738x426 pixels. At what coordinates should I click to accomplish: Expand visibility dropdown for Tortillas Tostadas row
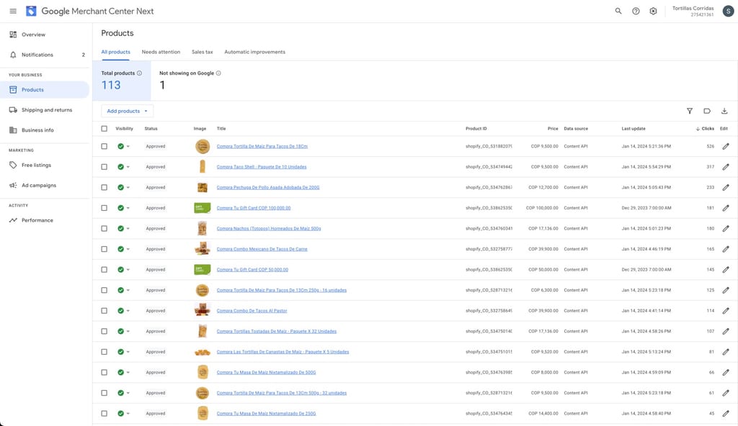click(x=128, y=332)
